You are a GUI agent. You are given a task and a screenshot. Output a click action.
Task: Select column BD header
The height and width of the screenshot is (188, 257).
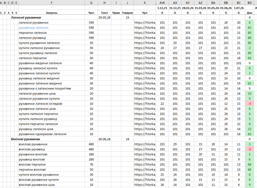[250, 3]
